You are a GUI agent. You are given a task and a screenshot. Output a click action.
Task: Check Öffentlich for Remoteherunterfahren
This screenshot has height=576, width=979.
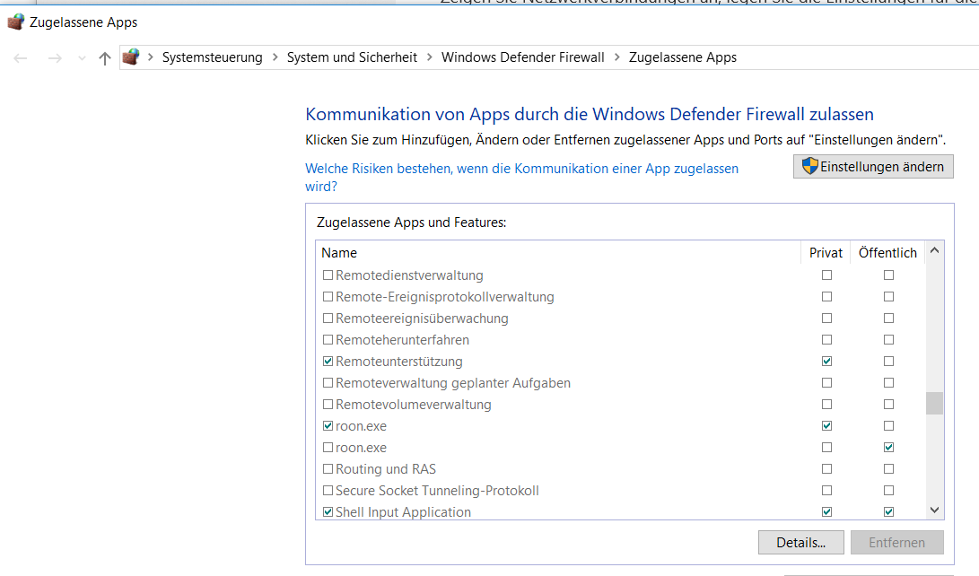pyautogui.click(x=888, y=339)
